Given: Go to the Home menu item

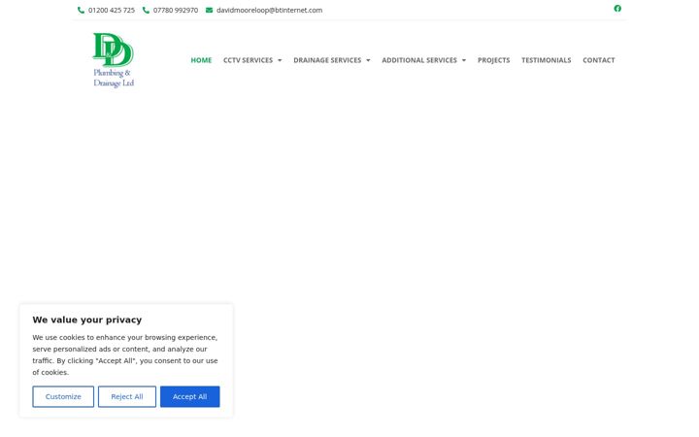Looking at the screenshot, I should coord(201,60).
